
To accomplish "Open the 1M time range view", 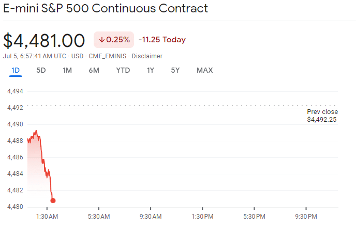I will (x=67, y=70).
